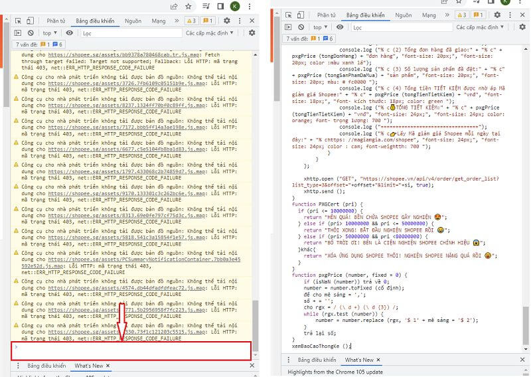
Task: Click issues badge showing 1 in right DevTools
Action: [x=478, y=15]
